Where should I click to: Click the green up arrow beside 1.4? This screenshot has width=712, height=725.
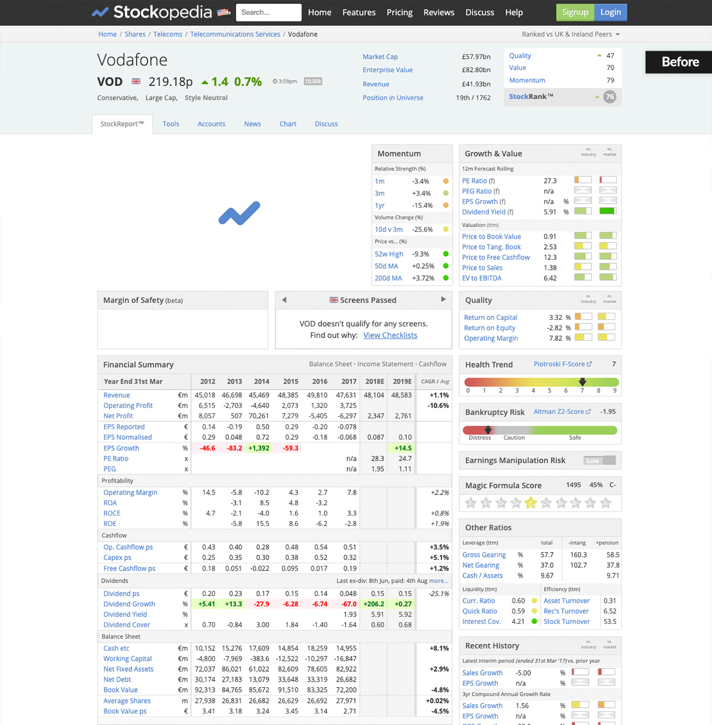click(x=205, y=82)
